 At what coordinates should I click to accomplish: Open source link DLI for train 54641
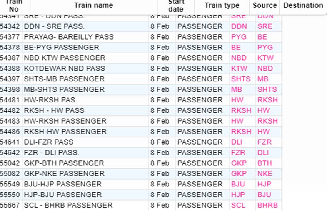tap(237, 142)
